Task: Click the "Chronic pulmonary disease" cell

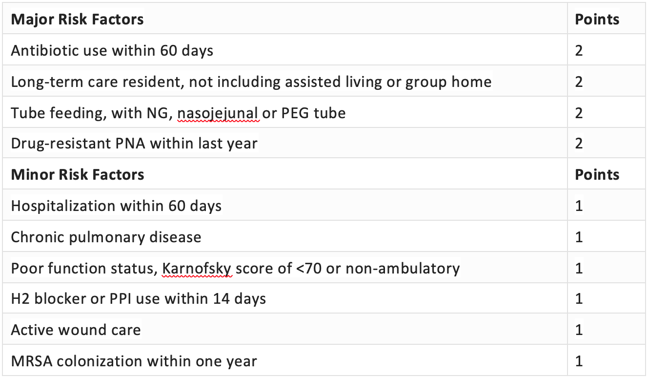Action: click(x=106, y=237)
